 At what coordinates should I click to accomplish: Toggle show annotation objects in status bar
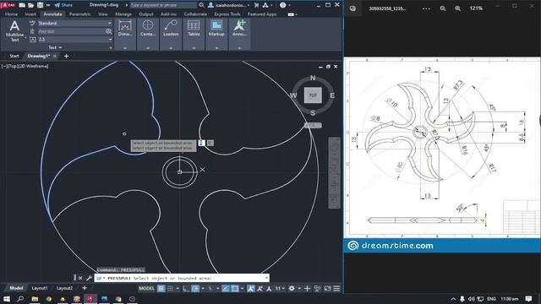click(x=250, y=289)
